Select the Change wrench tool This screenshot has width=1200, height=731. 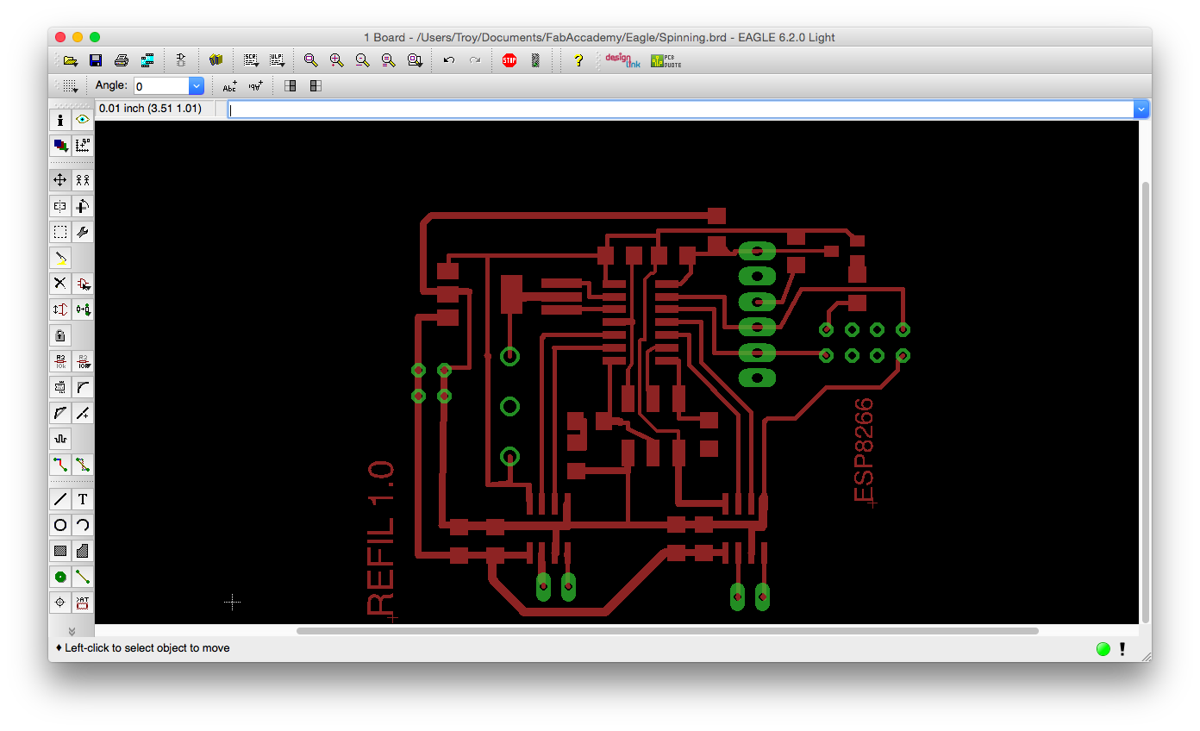[83, 232]
